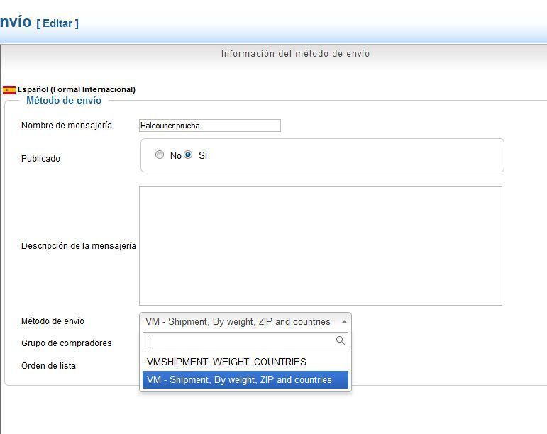Click the Información del método de envío tab
This screenshot has width=547, height=434.
click(x=295, y=54)
